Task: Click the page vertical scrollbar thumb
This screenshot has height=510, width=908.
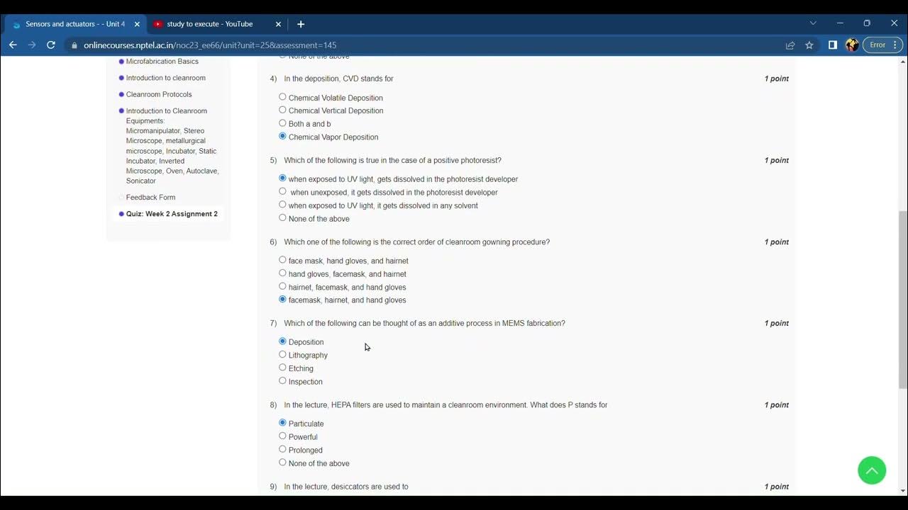Action: pyautogui.click(x=902, y=300)
